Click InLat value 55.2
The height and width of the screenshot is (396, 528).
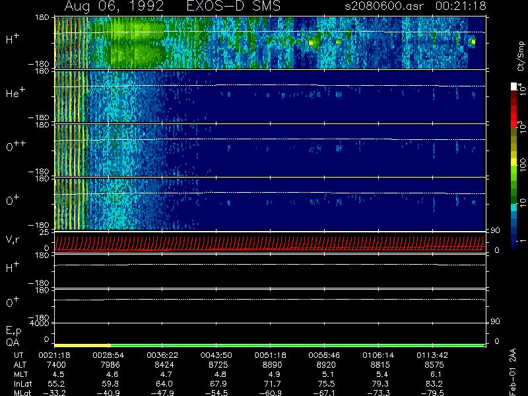click(x=56, y=383)
